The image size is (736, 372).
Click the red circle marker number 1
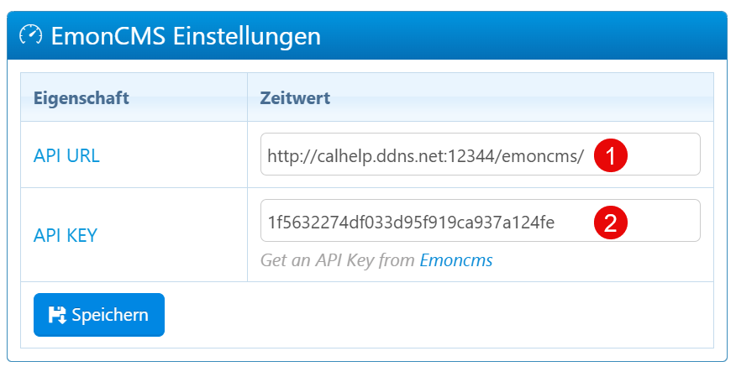coord(611,155)
